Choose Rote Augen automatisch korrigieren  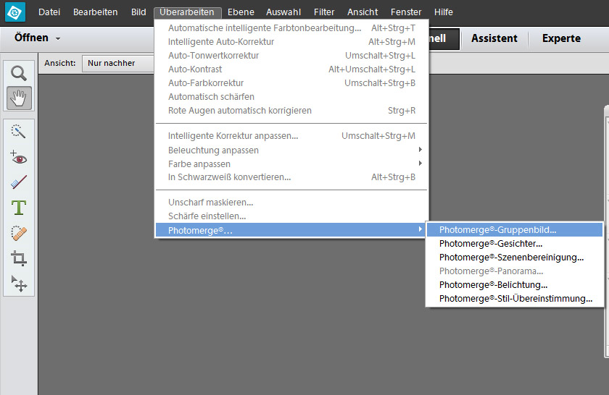tap(291, 111)
